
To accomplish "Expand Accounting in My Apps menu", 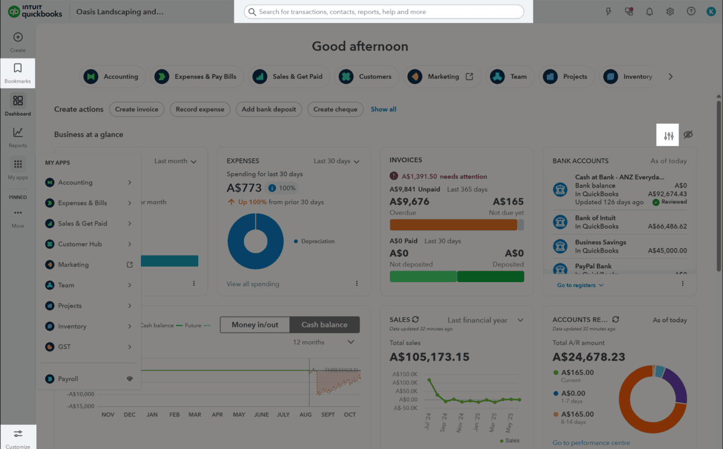I will pos(89,183).
